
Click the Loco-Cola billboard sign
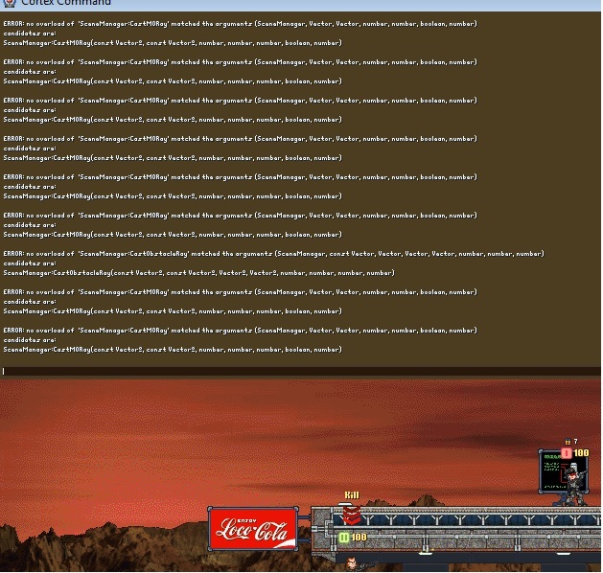click(x=254, y=529)
